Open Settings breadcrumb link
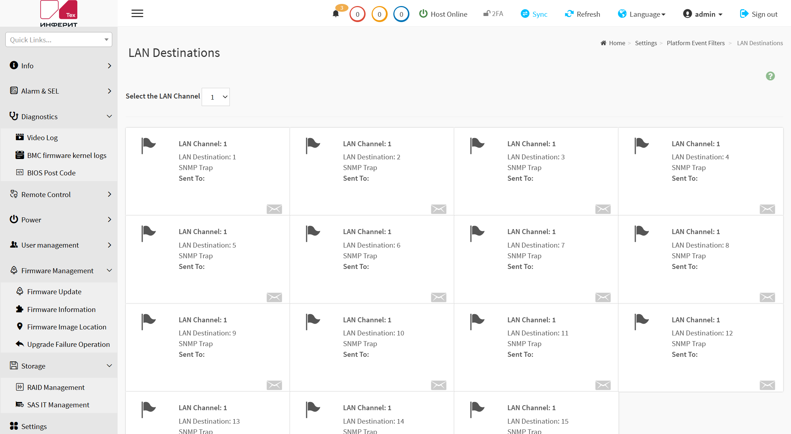Screen dimensions: 791x434 [x=646, y=43]
